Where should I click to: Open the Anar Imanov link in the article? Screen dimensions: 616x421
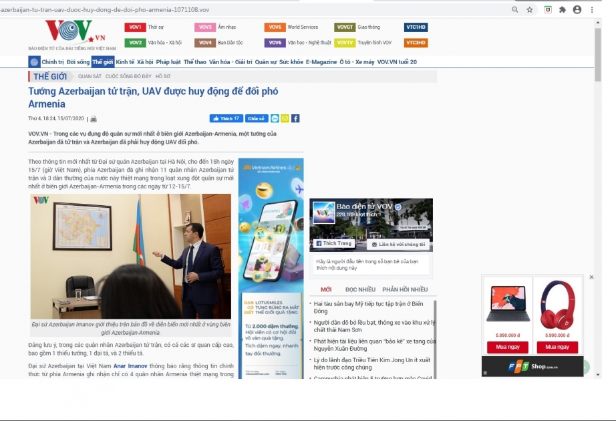pyautogui.click(x=130, y=366)
